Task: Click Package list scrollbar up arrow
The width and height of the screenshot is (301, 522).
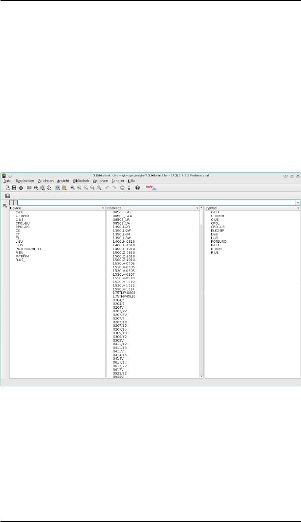Action: pos(201,208)
